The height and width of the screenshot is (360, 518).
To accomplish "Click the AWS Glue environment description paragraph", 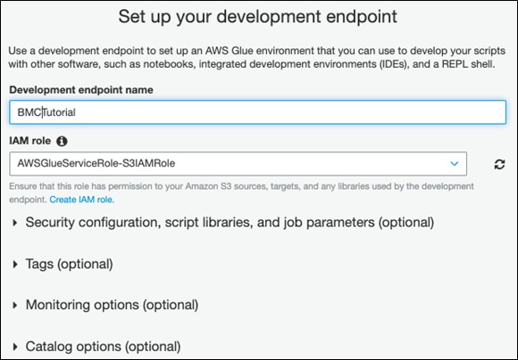I will point(256,57).
